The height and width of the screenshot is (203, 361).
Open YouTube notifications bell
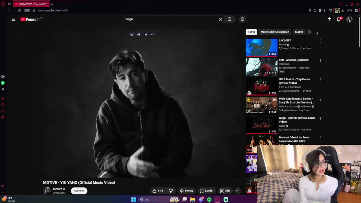click(339, 19)
